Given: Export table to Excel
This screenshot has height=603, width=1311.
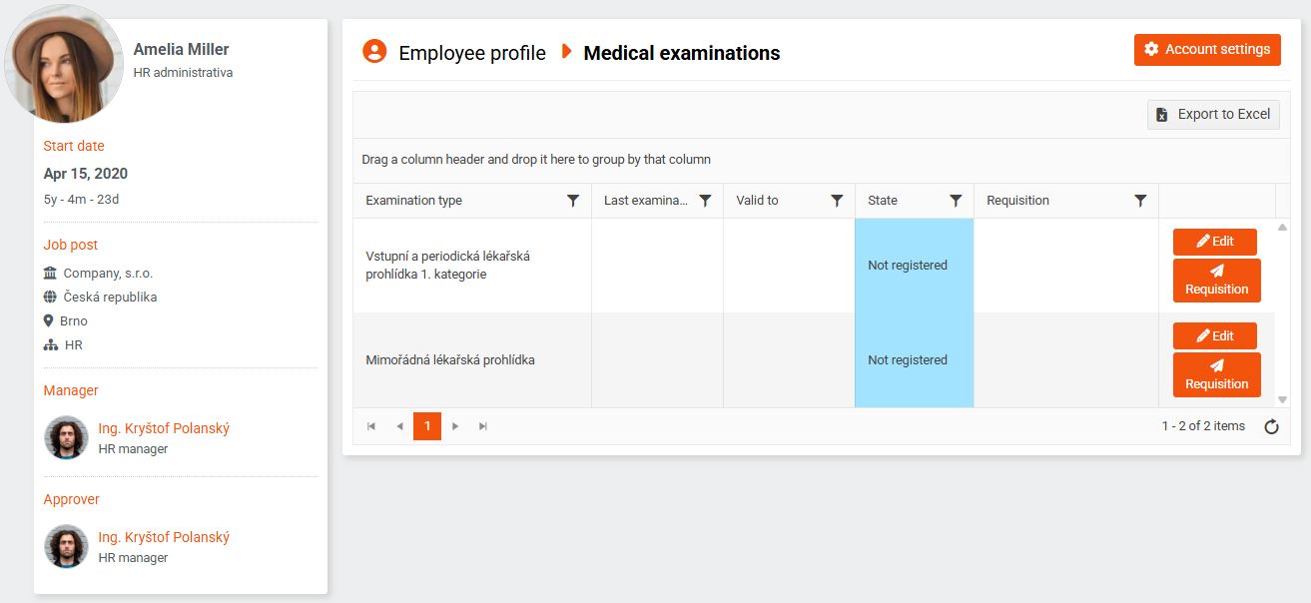Looking at the screenshot, I should point(1213,115).
